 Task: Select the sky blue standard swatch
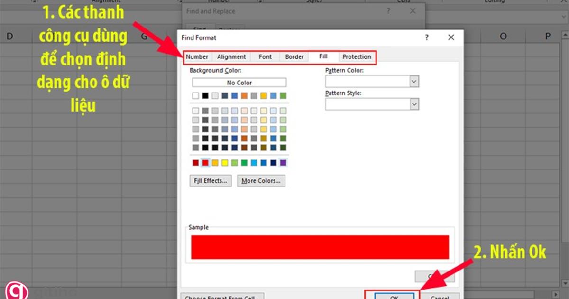tap(254, 163)
